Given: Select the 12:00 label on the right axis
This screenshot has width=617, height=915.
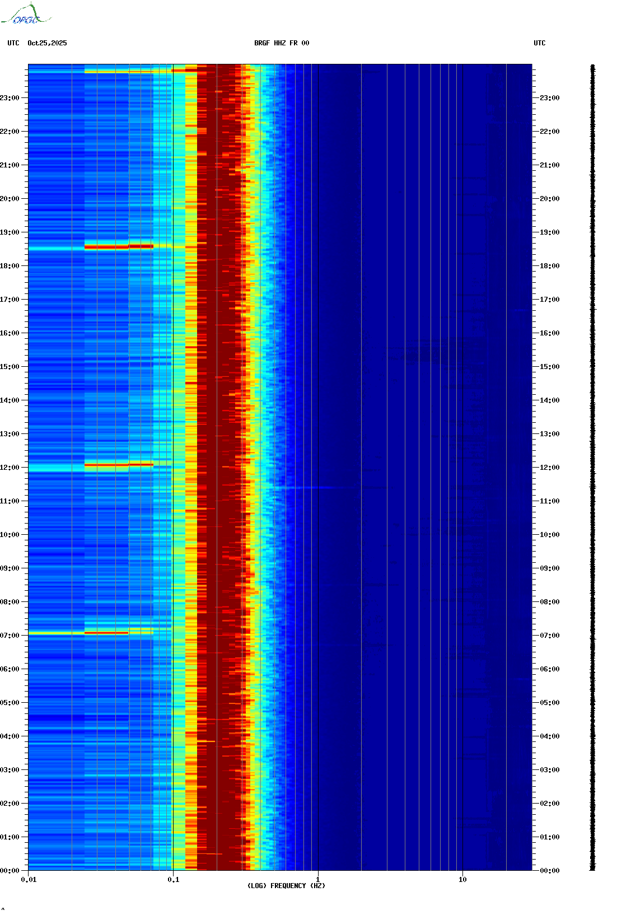Looking at the screenshot, I should [x=549, y=468].
